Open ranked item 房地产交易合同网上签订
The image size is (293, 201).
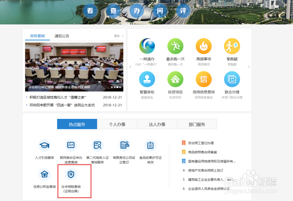click(x=206, y=170)
